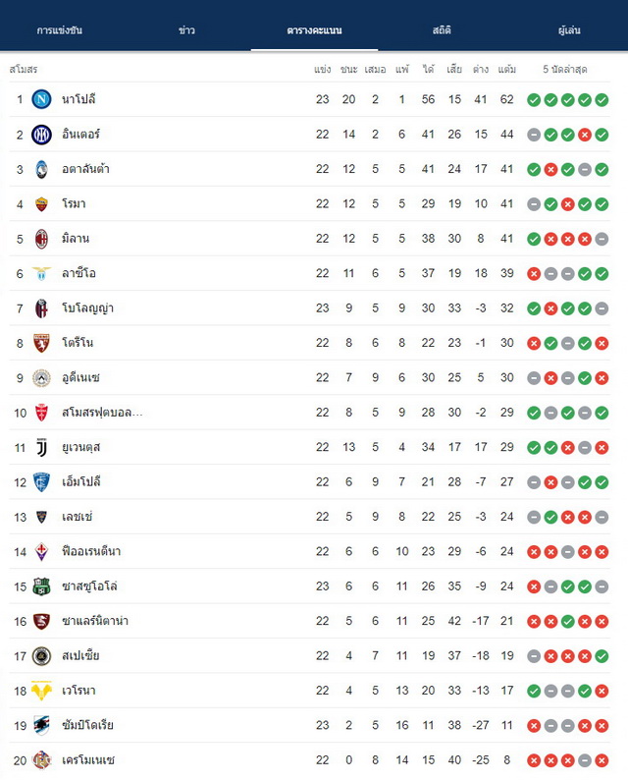Click the AC Milan club crest
Image resolution: width=628 pixels, height=781 pixels.
coord(41,239)
